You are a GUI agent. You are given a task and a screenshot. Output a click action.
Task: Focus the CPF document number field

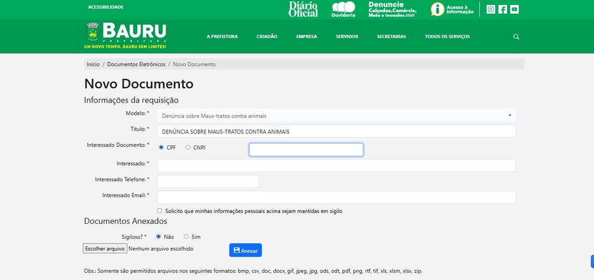306,150
